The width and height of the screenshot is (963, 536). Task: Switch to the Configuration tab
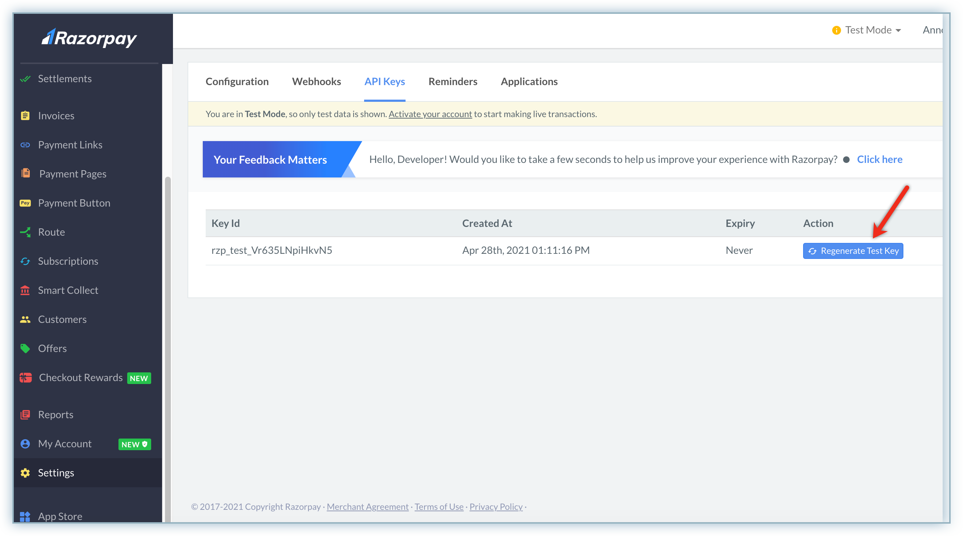point(237,81)
